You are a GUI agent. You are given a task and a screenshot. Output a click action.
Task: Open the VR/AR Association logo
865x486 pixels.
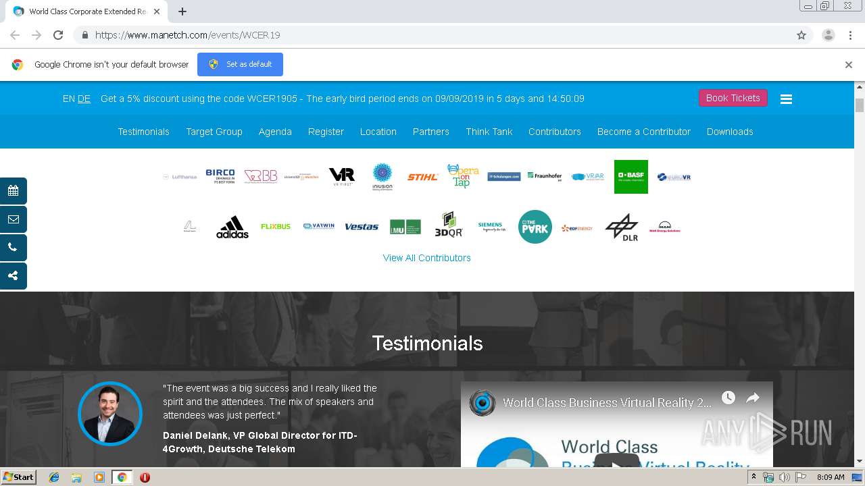[x=588, y=177]
